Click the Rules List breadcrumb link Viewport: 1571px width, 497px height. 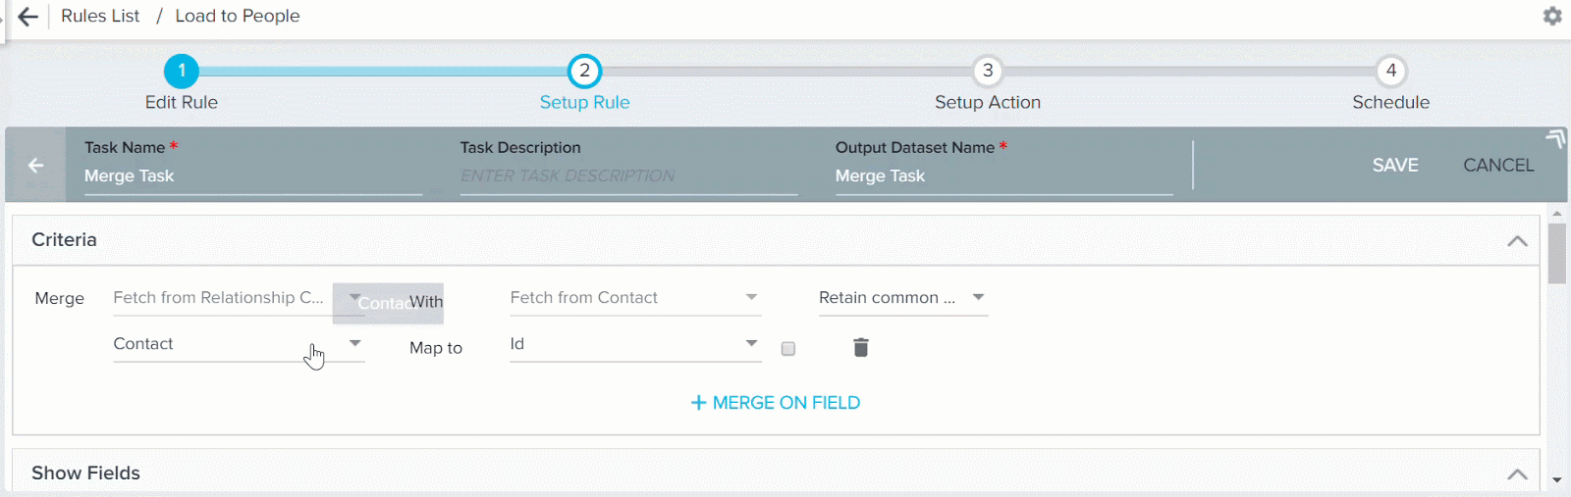coord(100,16)
